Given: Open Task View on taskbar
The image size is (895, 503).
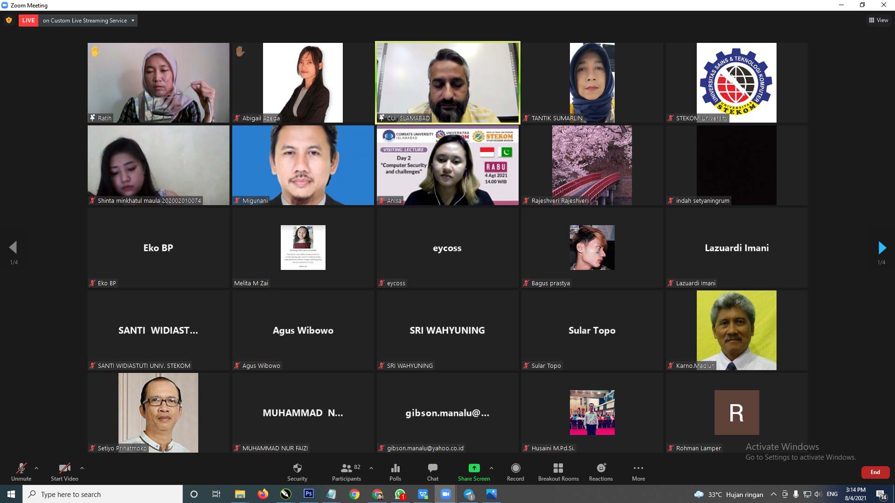Looking at the screenshot, I should pos(216,494).
